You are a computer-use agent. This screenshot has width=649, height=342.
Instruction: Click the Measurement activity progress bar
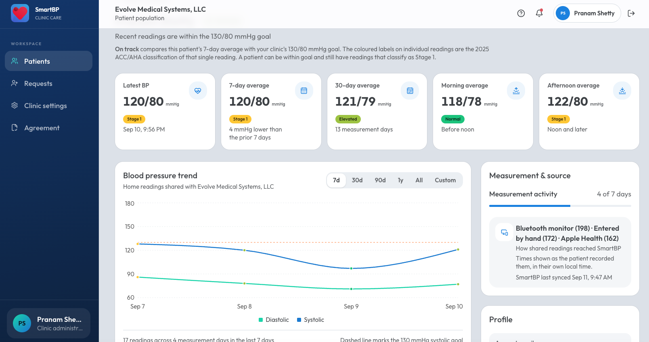point(560,206)
